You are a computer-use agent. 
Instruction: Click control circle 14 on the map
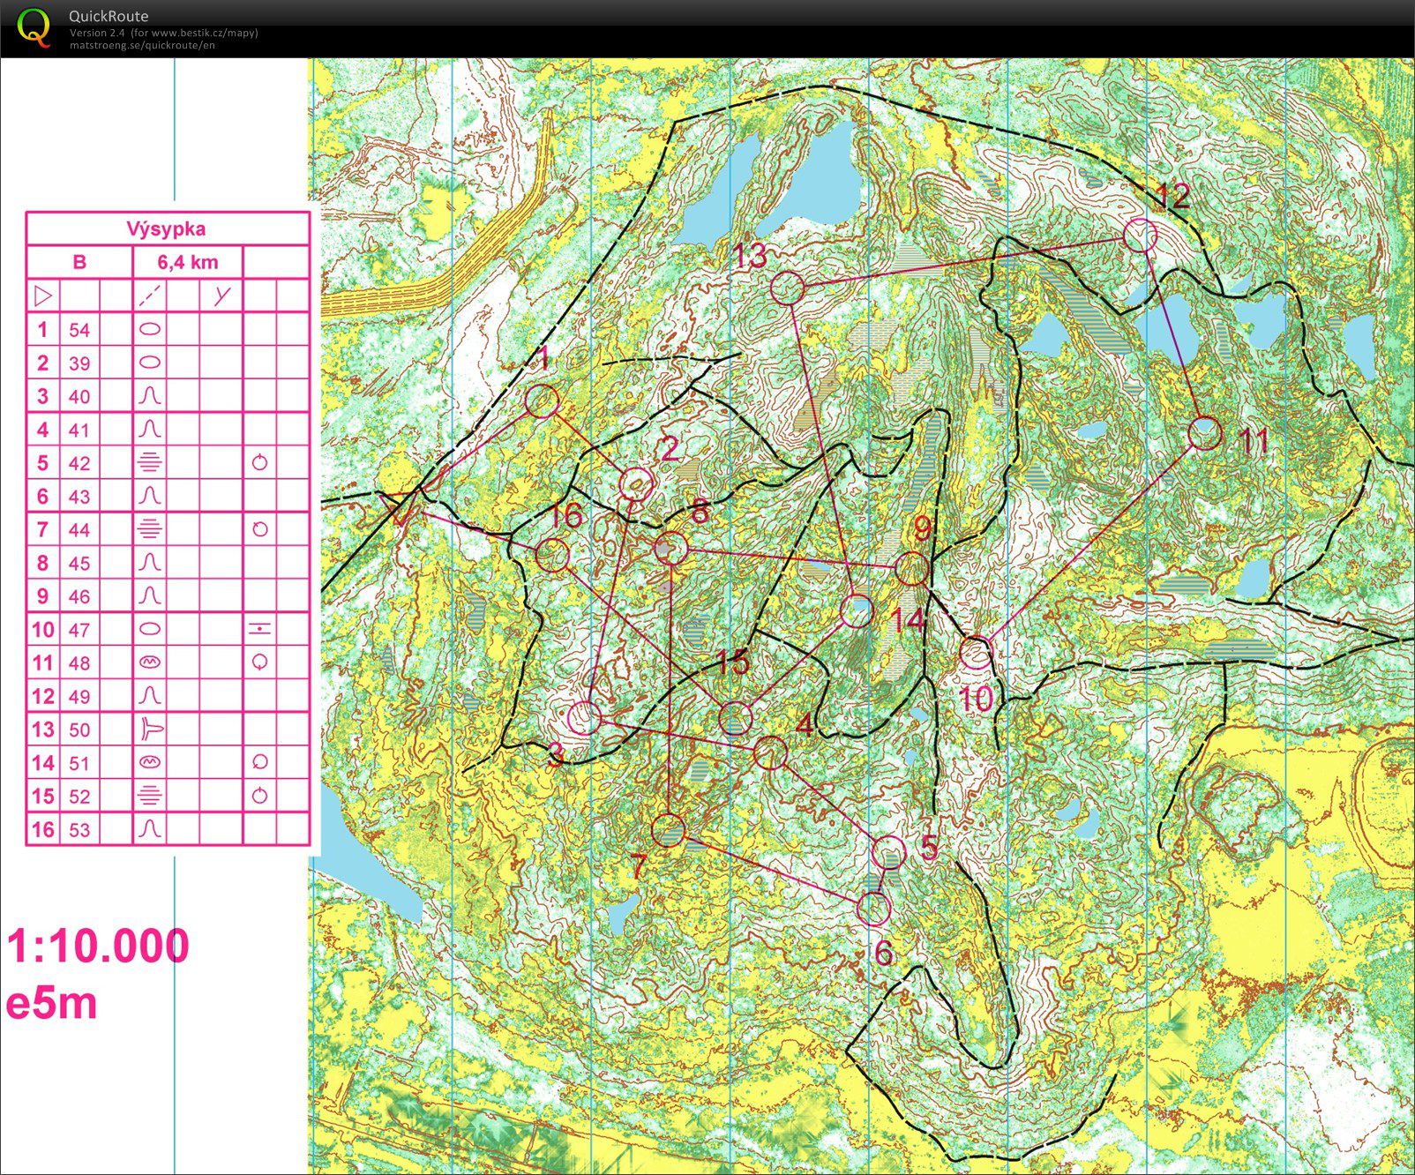[857, 610]
